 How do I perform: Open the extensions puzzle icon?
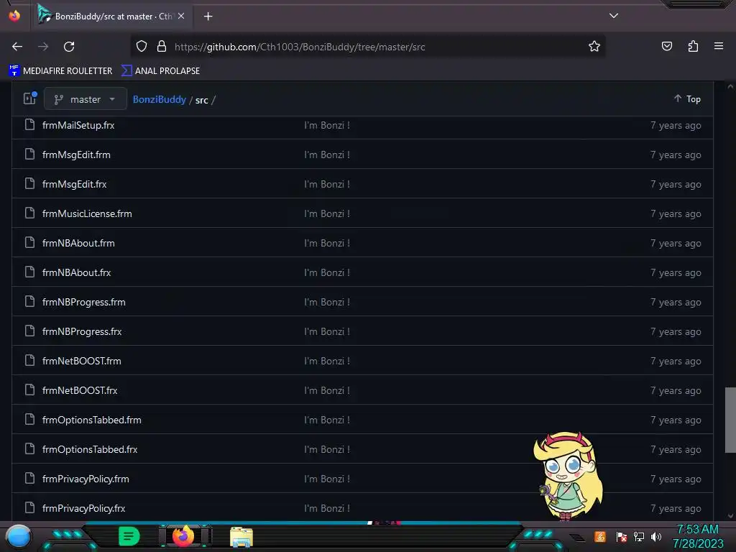(x=693, y=47)
